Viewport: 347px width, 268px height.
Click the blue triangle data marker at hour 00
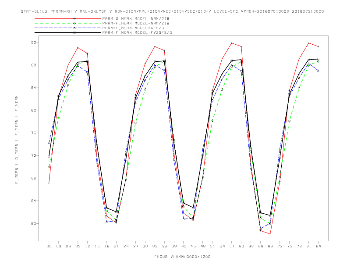(x=49, y=143)
